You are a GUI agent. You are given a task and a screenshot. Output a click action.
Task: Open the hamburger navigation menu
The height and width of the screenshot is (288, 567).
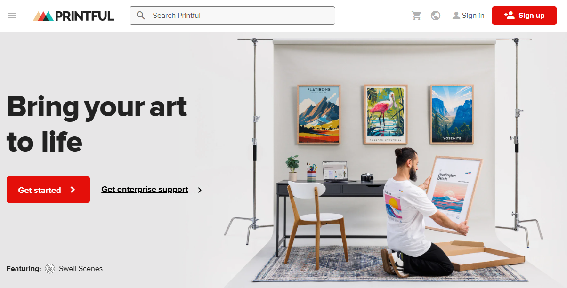pyautogui.click(x=12, y=16)
